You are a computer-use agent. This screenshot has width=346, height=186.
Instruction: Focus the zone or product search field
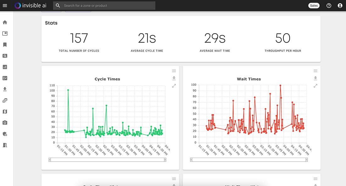(x=104, y=6)
